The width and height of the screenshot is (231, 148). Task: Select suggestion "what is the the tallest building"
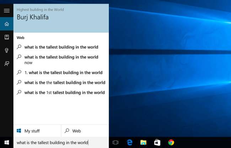tap(61, 83)
